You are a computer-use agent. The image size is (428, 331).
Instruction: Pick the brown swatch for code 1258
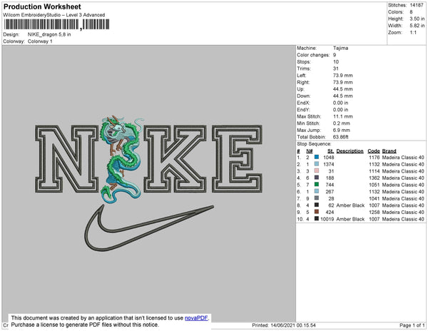tap(317, 212)
